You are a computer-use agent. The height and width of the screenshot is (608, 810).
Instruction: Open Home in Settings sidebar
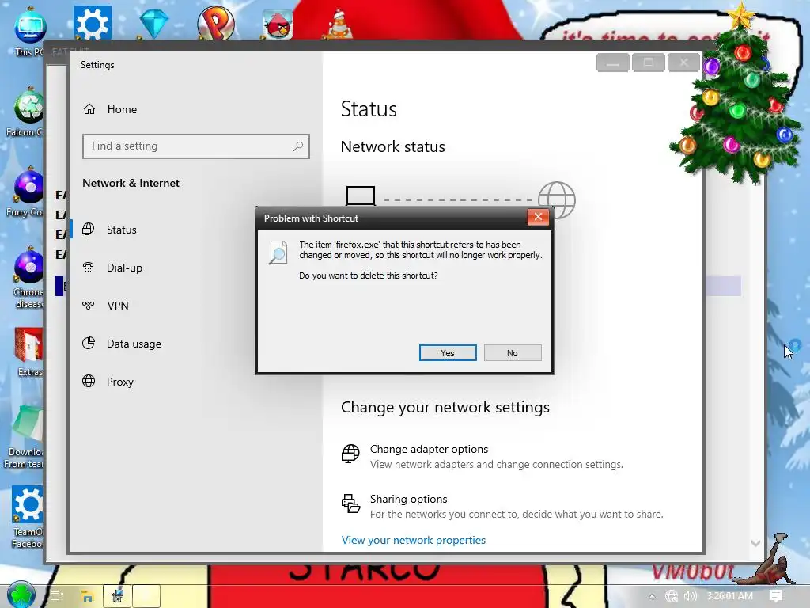pos(122,109)
